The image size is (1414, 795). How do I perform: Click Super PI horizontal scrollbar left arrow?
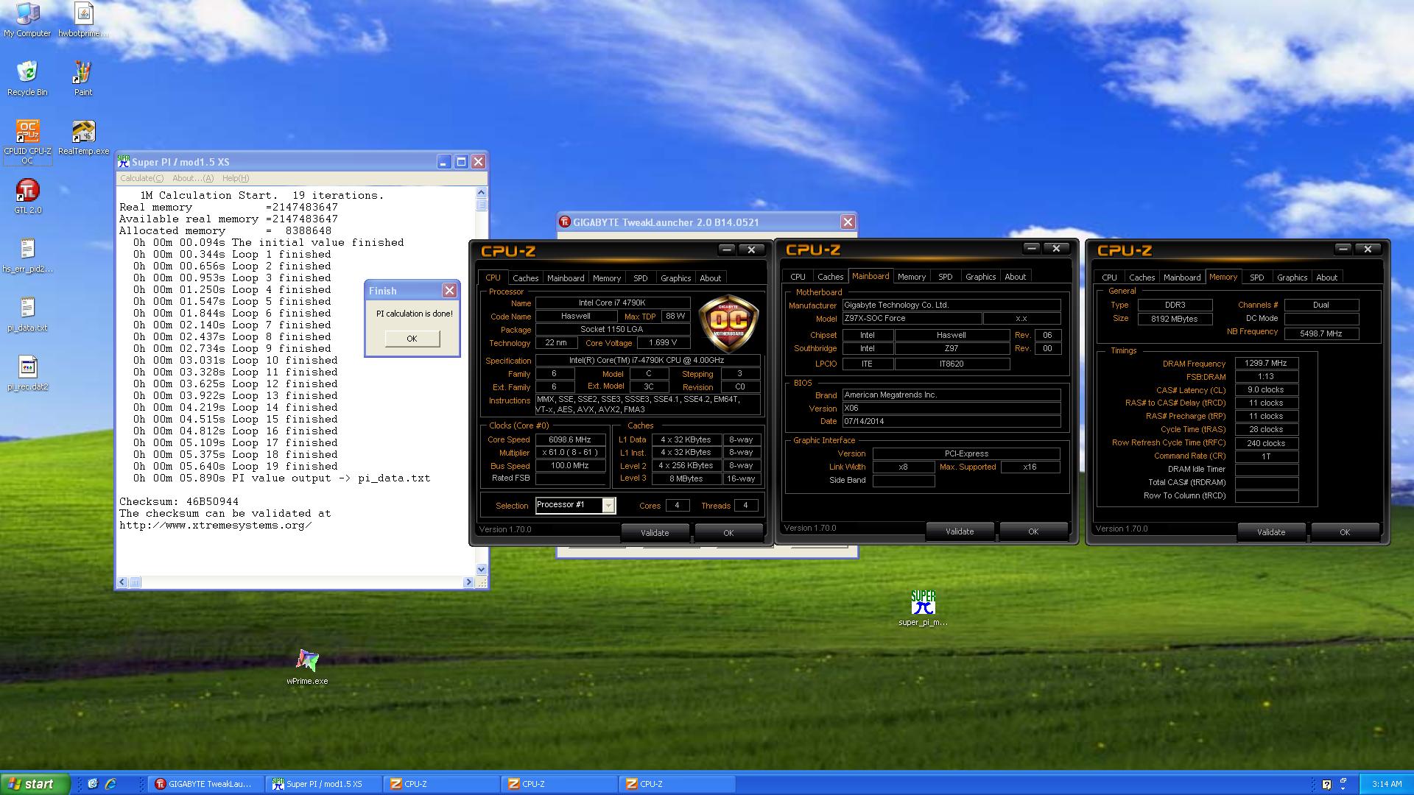coord(123,582)
